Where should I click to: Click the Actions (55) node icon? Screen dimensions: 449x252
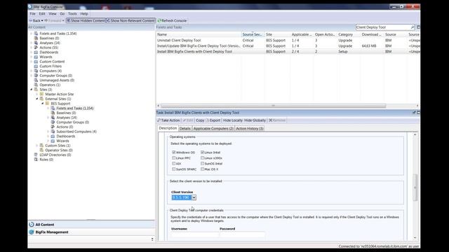pos(36,48)
